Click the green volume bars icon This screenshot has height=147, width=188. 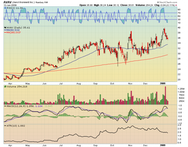pyautogui.click(x=5, y=86)
